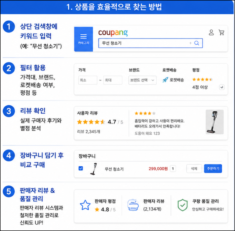Screen dimensions: 235x231
Task: Click the 주문하기 order button
Action: (213, 169)
